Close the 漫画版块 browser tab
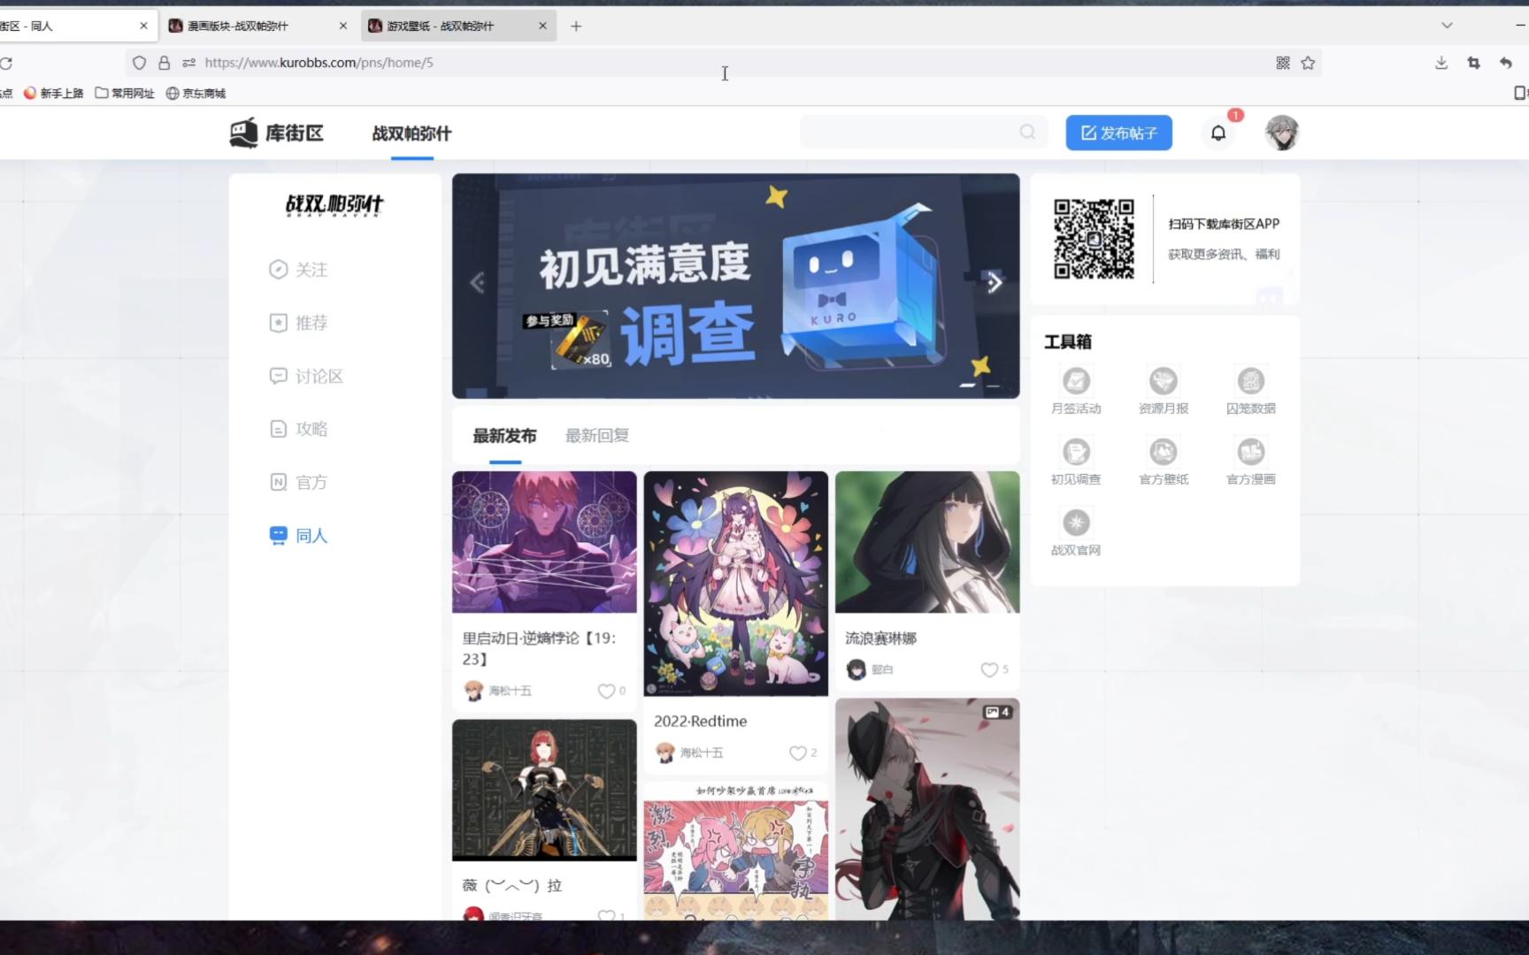The height and width of the screenshot is (955, 1529). [x=343, y=26]
